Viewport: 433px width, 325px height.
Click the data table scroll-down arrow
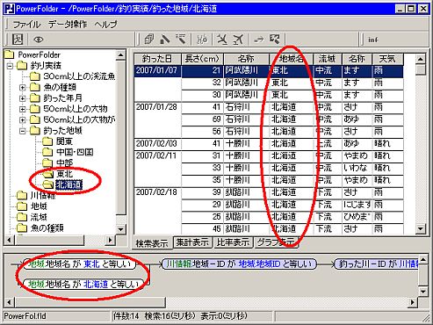[x=421, y=228]
